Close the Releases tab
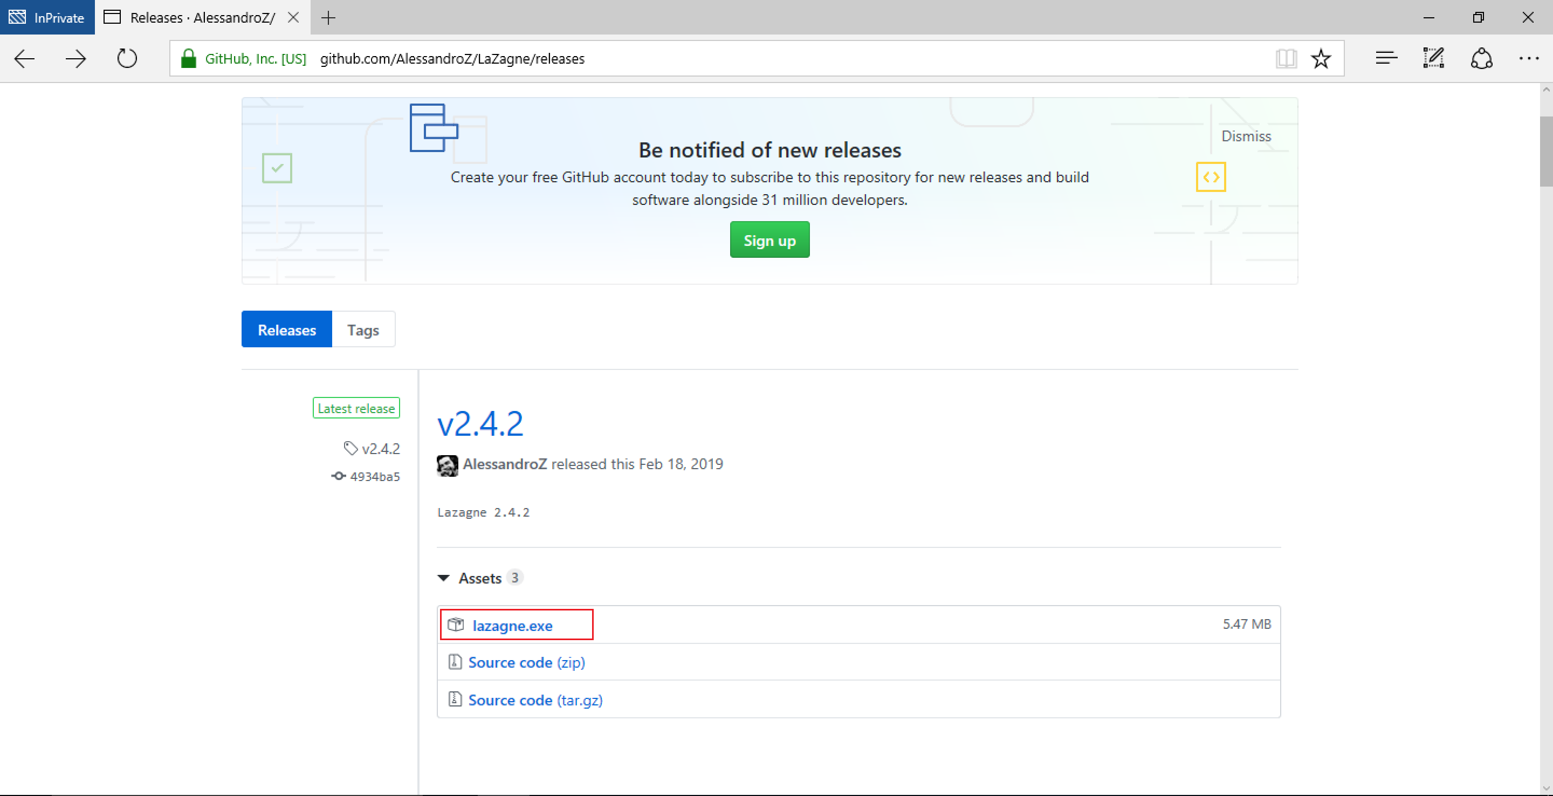 (x=293, y=17)
